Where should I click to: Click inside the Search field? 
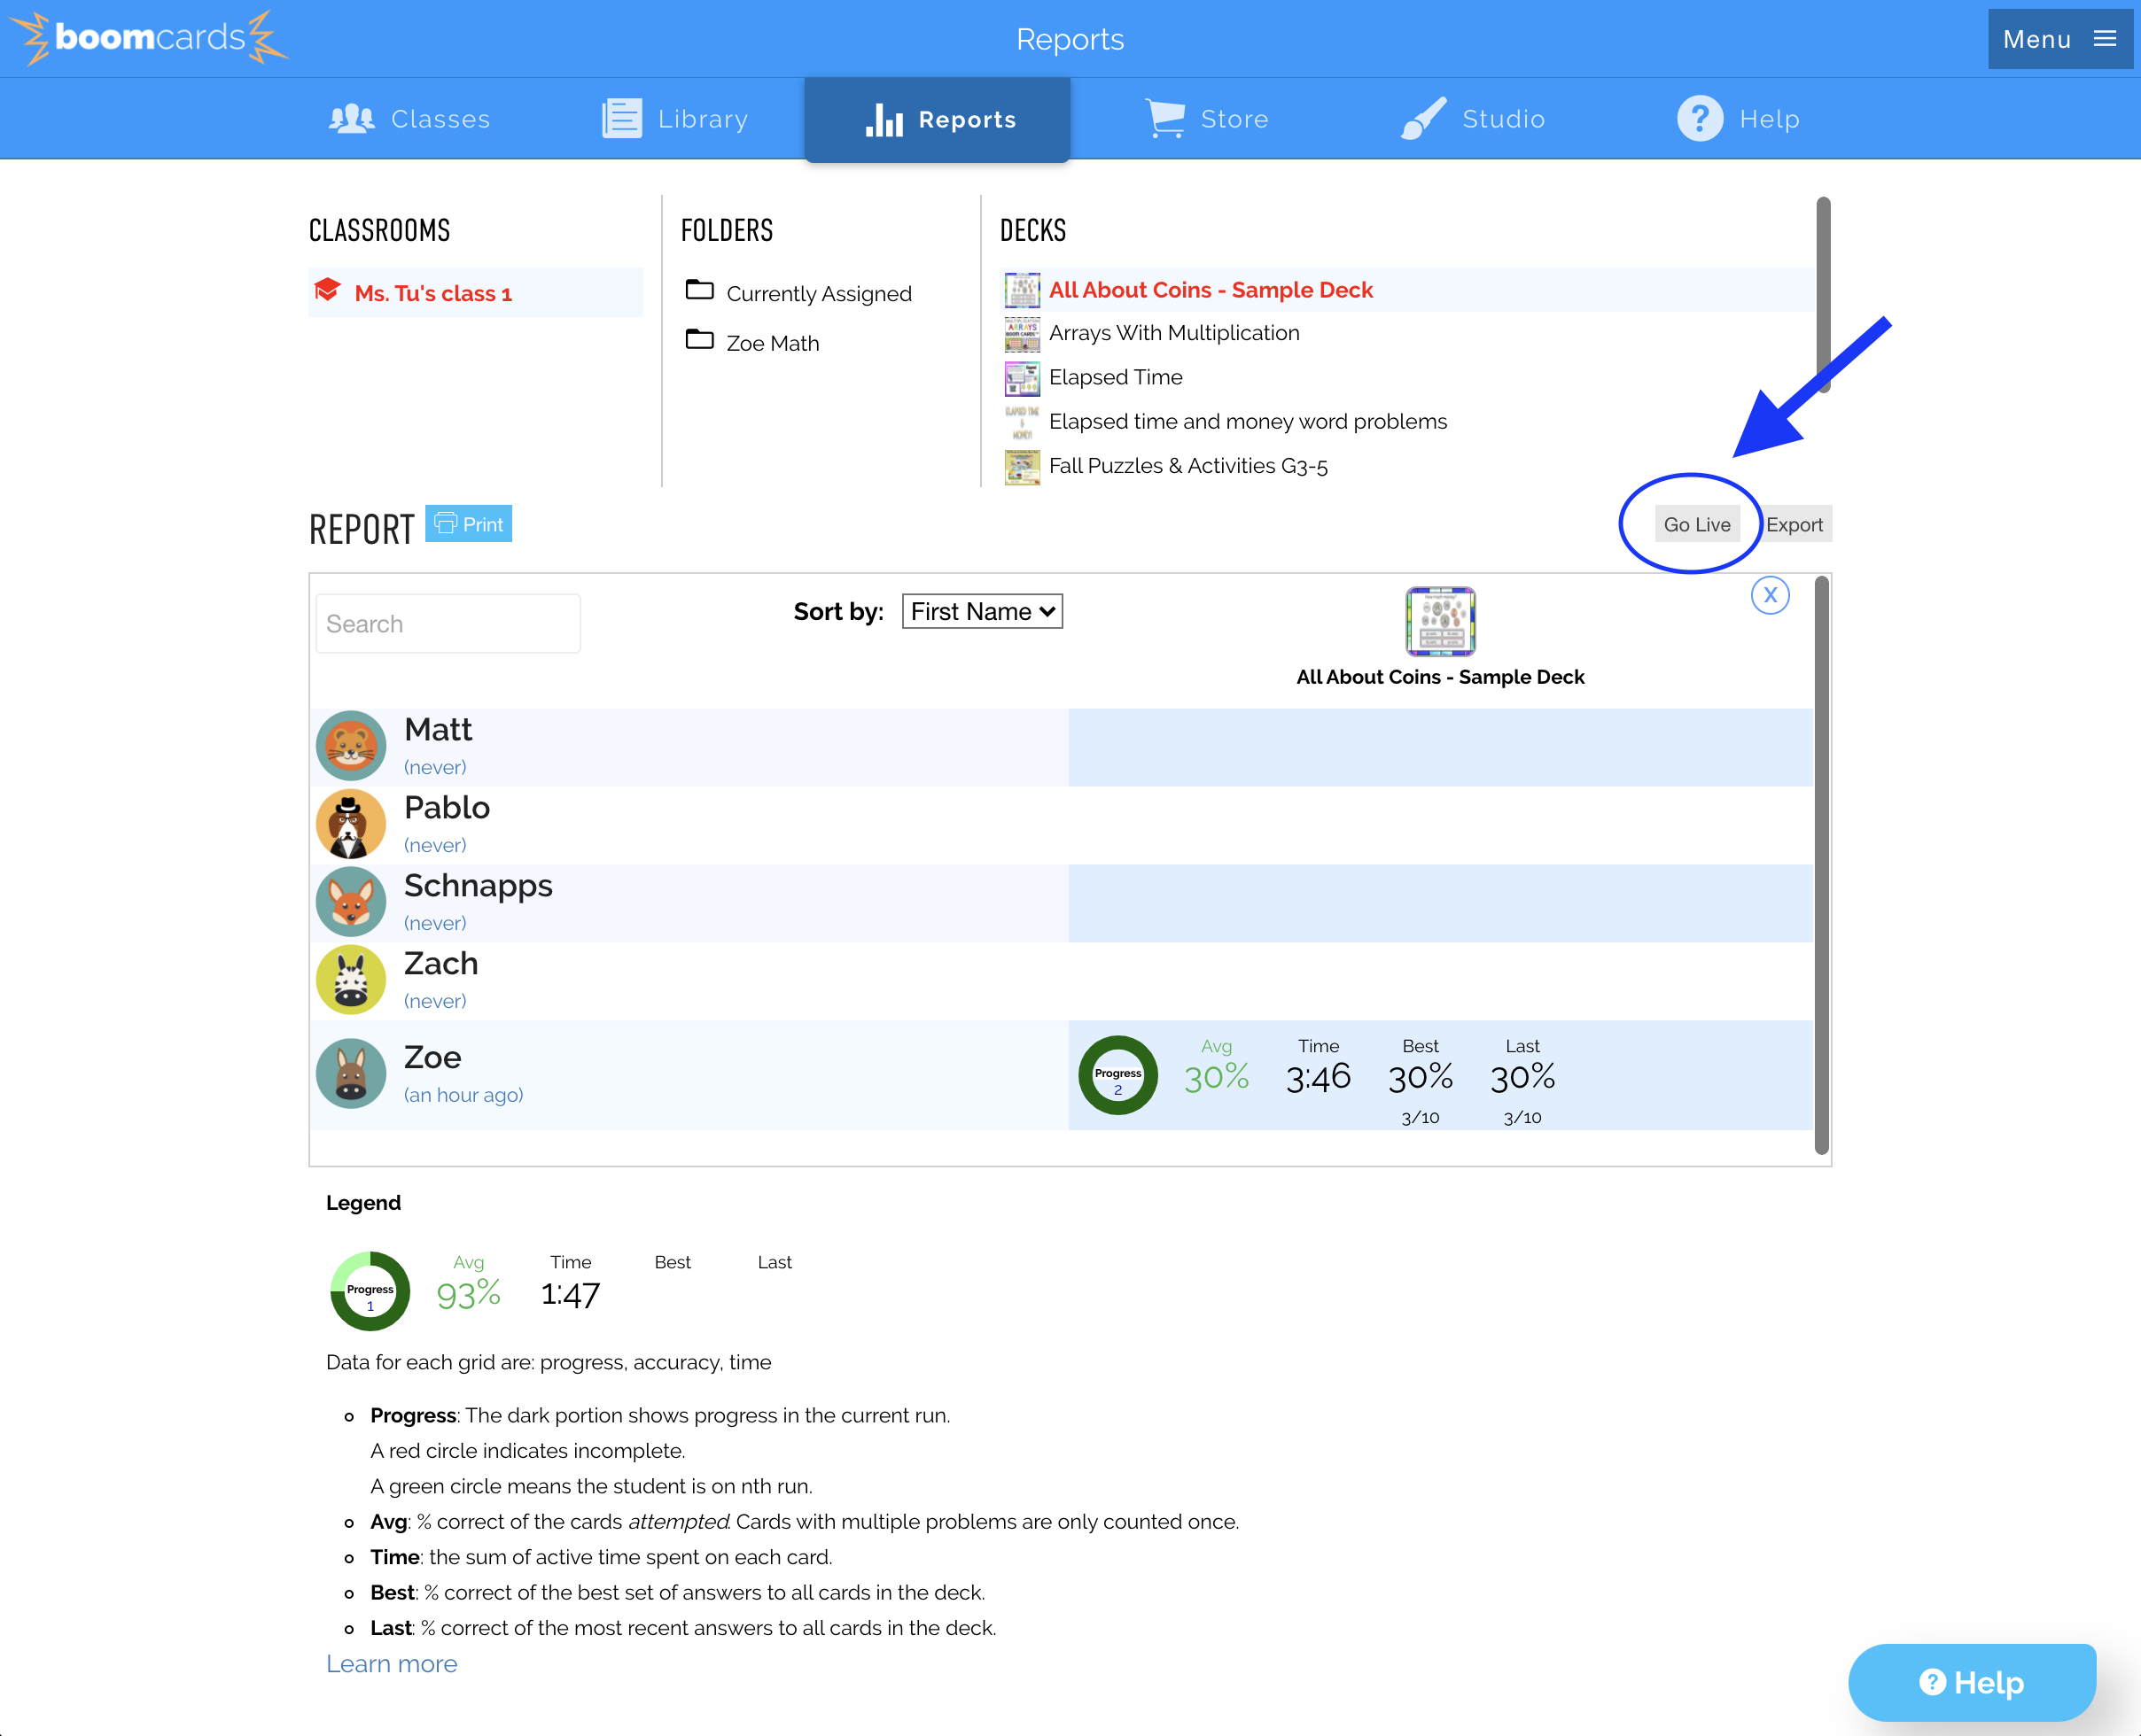pos(448,623)
